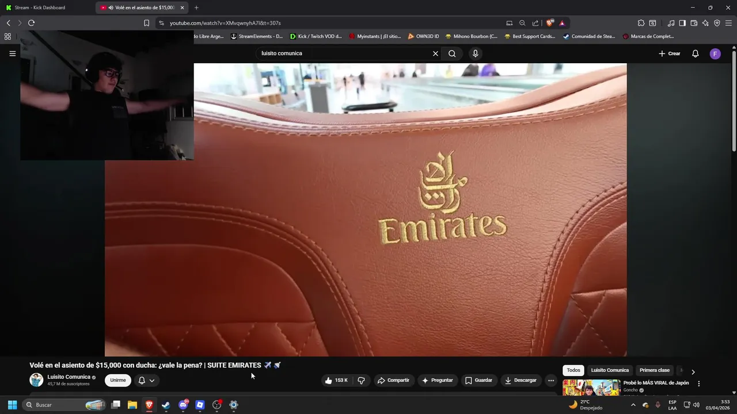737x414 pixels.
Task: Open the StreamElements bookmark
Action: point(257,36)
